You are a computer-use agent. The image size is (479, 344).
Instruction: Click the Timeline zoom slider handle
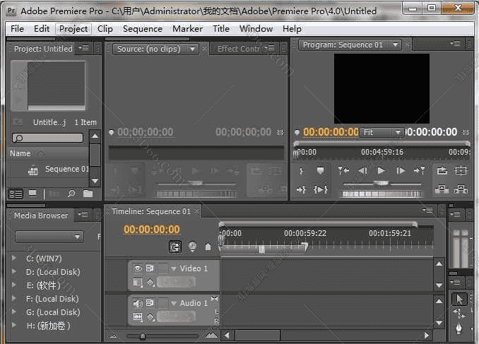[143, 336]
